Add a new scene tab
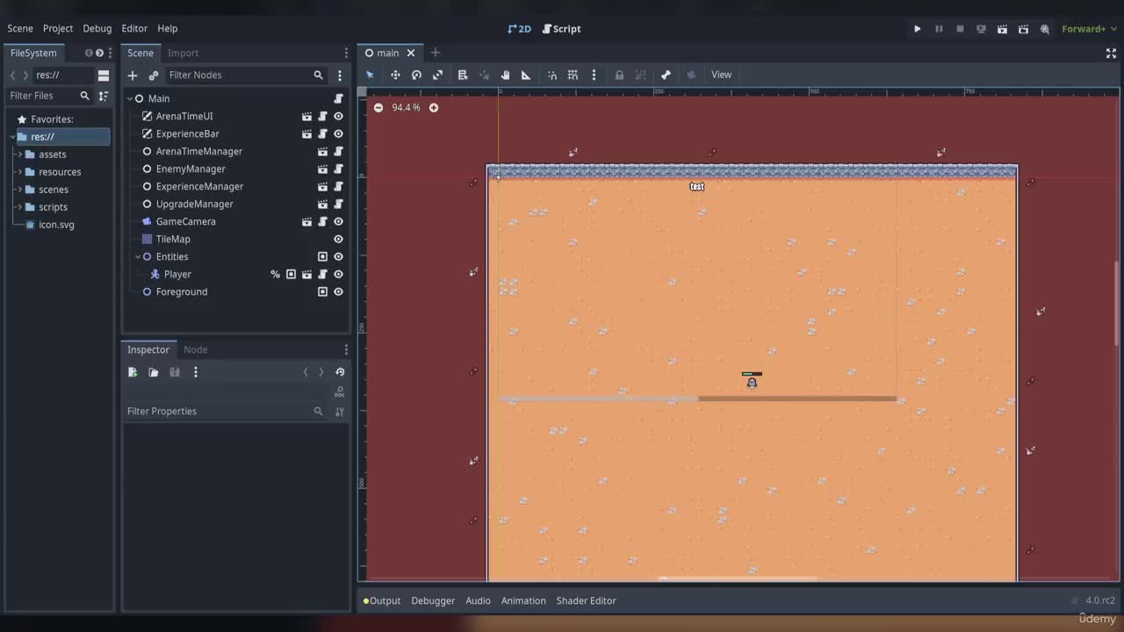Viewport: 1124px width, 632px height. point(435,53)
